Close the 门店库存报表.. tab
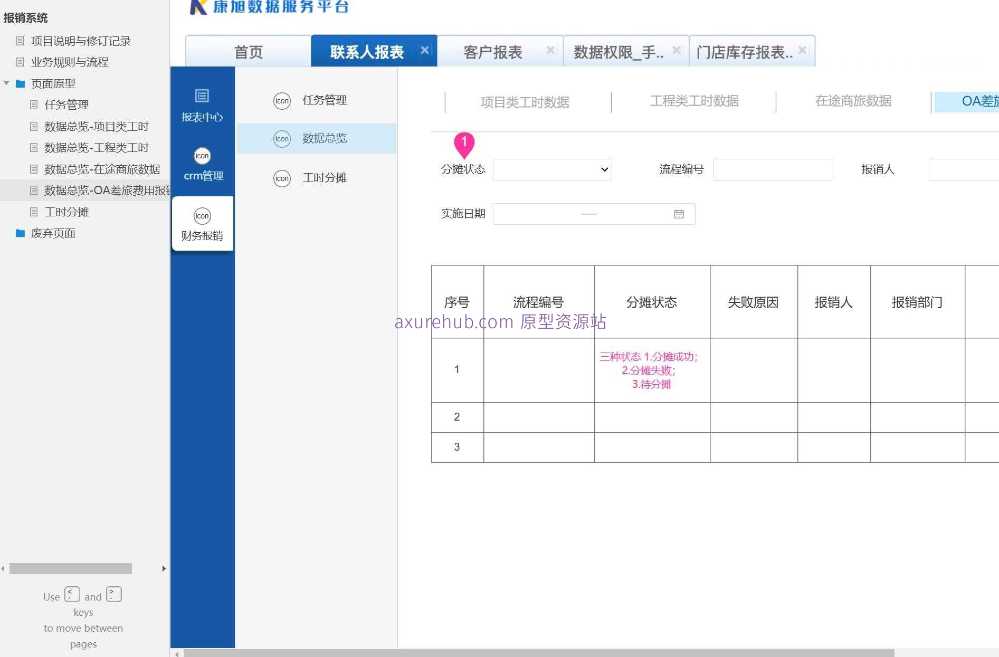This screenshot has width=999, height=657. [802, 50]
